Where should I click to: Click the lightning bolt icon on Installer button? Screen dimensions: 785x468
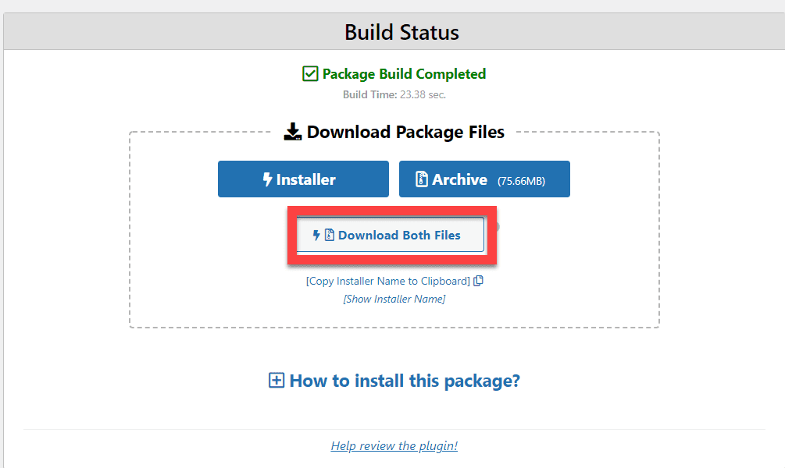(267, 179)
